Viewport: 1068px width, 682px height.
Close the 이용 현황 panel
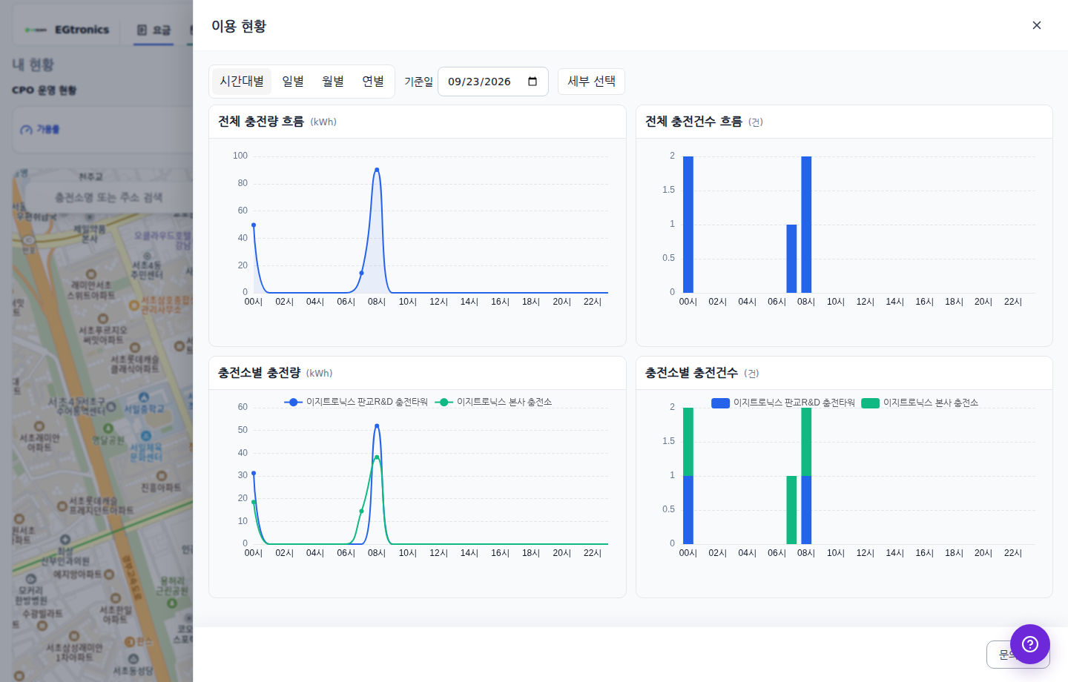pos(1036,25)
